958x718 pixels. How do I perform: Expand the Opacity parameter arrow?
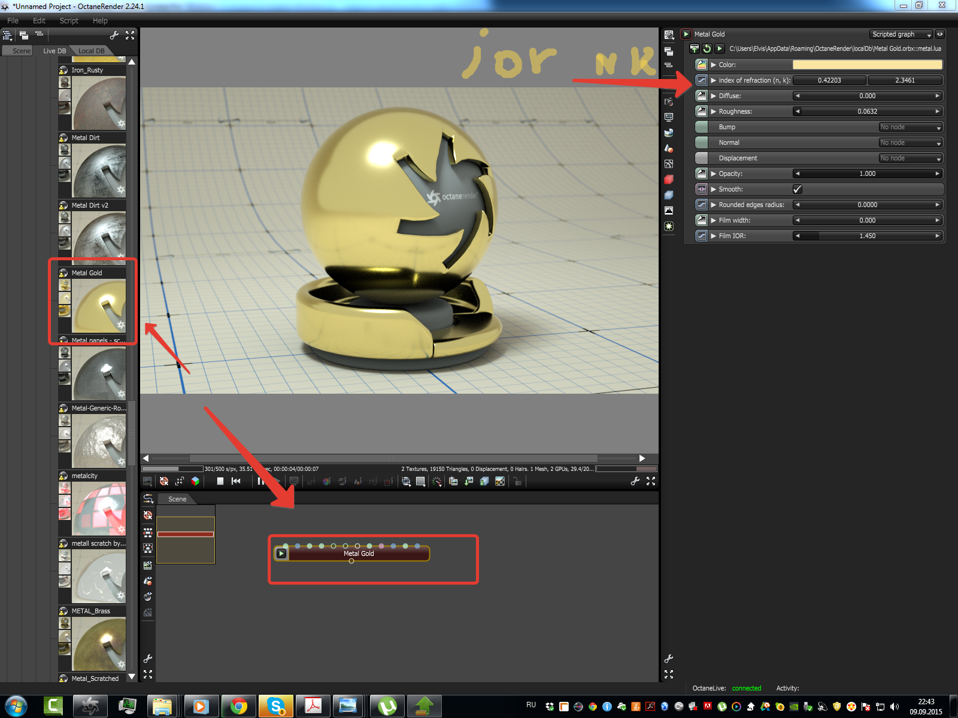pyautogui.click(x=713, y=174)
